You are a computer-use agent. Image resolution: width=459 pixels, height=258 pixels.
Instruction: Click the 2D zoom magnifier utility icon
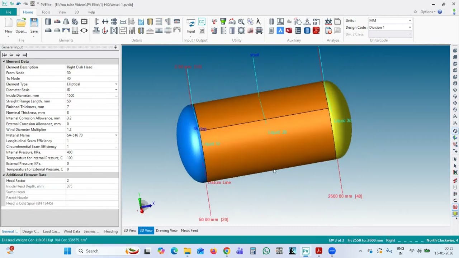tap(241, 22)
